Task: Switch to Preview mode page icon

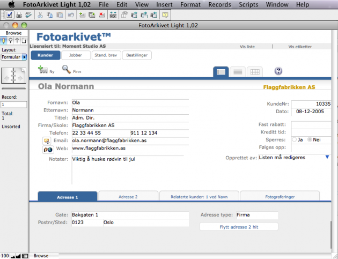Action: pos(24,41)
